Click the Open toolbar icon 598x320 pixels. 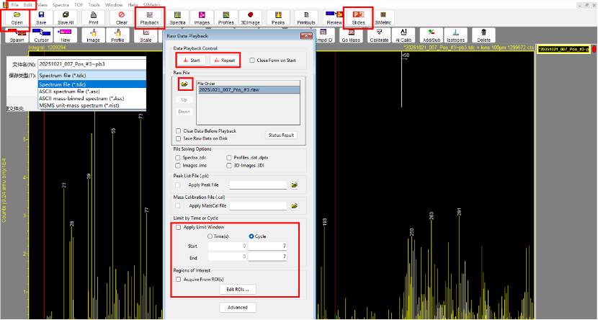[17, 17]
